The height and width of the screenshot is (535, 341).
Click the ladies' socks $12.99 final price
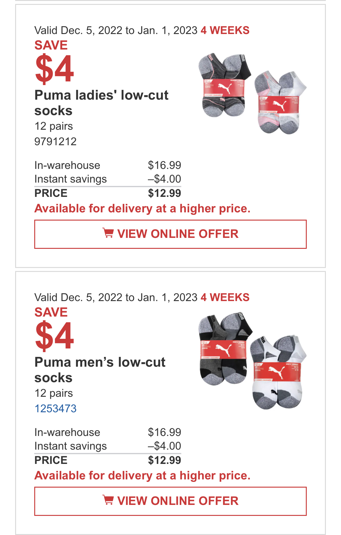tap(164, 193)
